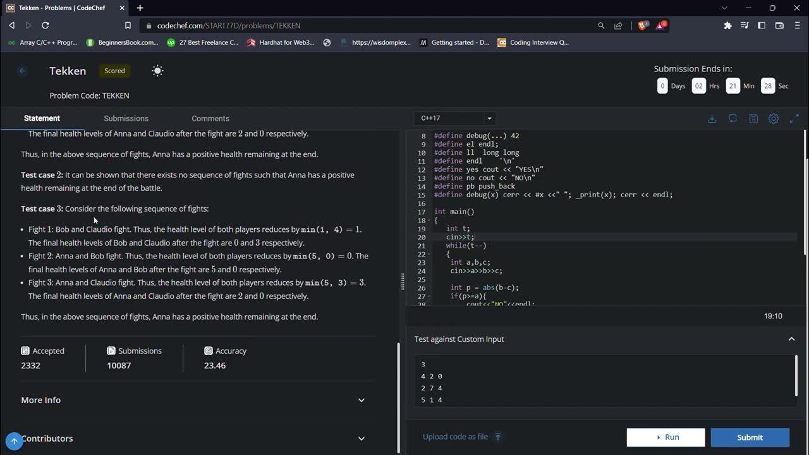Viewport: 809px width, 455px height.
Task: Click the 'Problem Code: TEKKEN' text
Action: tap(89, 95)
